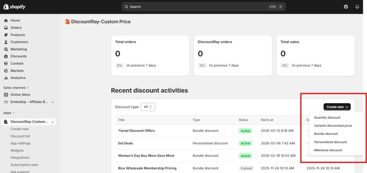
Task: Choose Personalized discount from the menu
Action: (x=330, y=142)
